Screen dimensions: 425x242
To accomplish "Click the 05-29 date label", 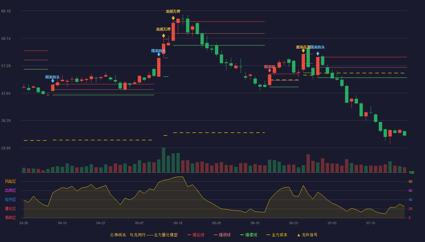I will pyautogui.click(x=216, y=223).
